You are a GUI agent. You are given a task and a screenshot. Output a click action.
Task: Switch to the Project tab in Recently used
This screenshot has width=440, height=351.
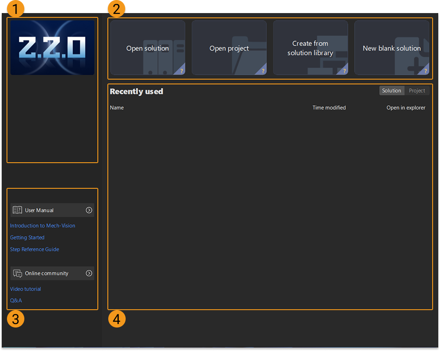pos(417,90)
